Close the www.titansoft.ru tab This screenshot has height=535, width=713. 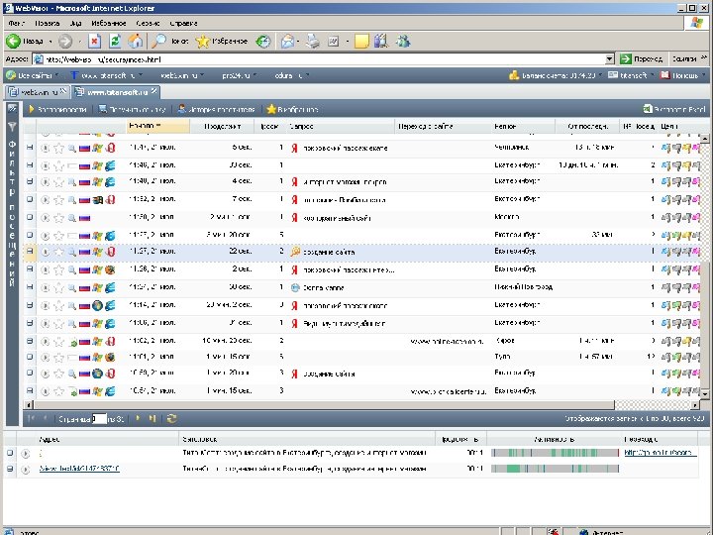[x=154, y=91]
